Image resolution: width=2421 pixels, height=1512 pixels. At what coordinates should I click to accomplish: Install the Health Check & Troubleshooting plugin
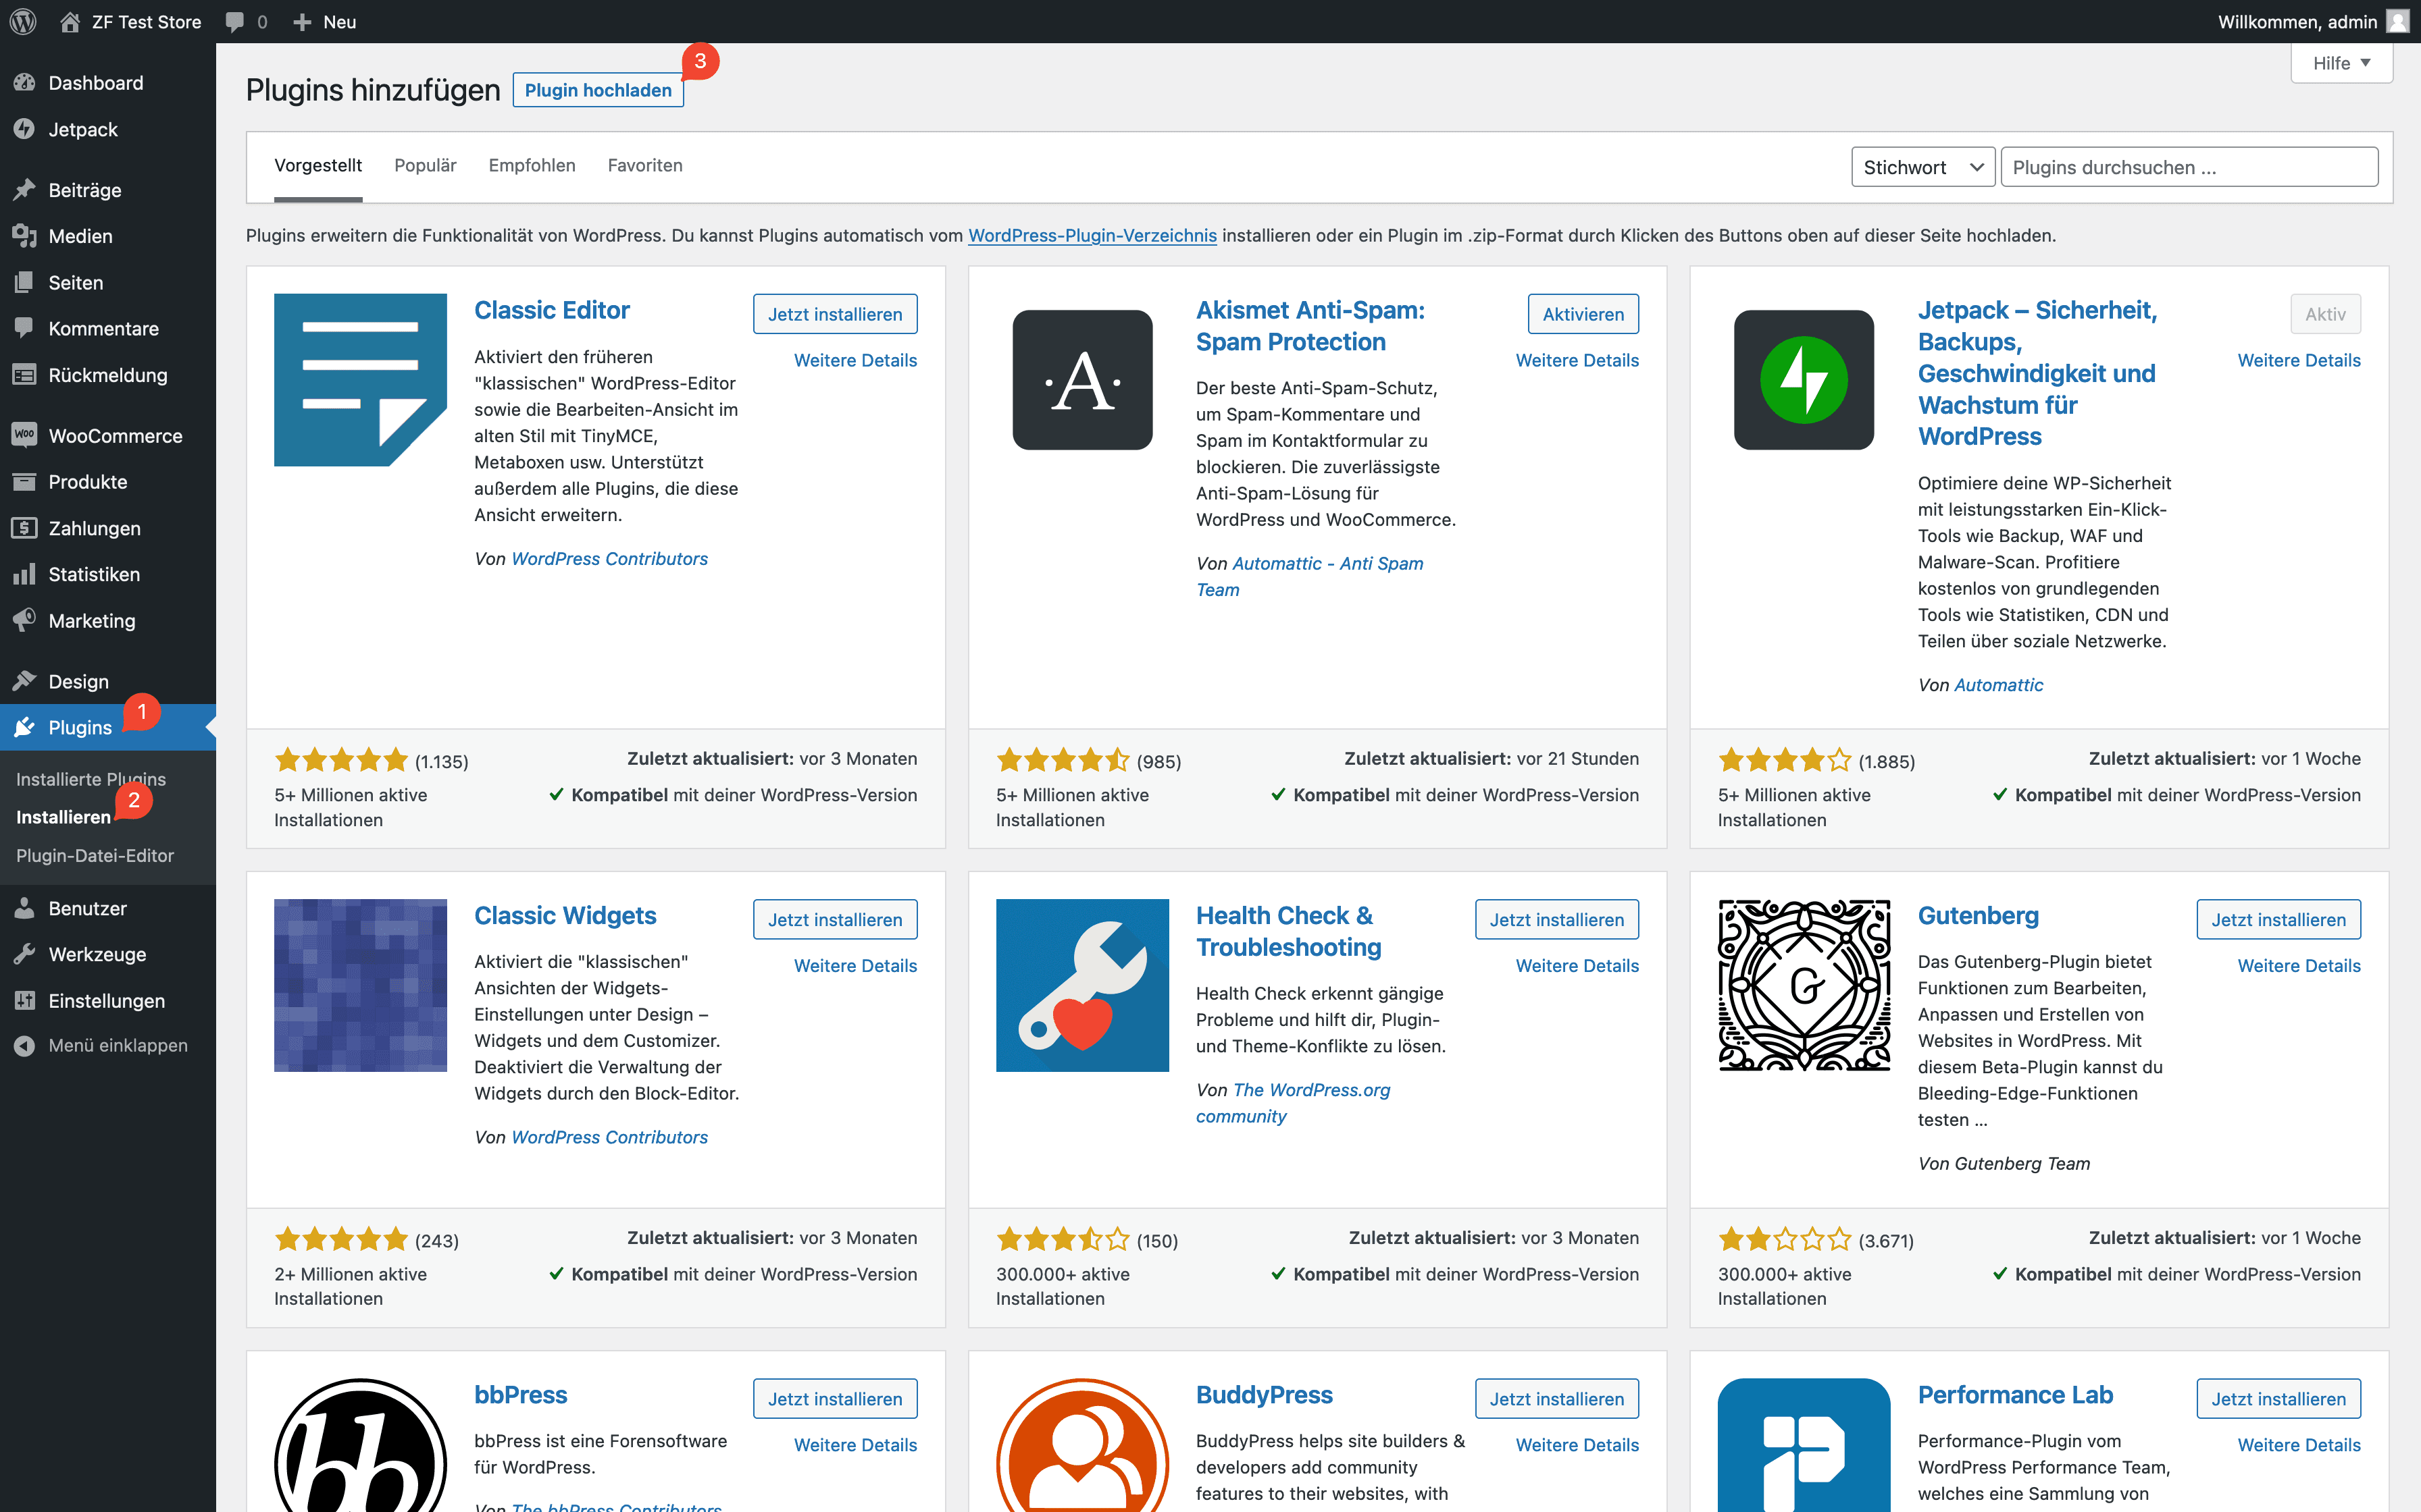1556,919
